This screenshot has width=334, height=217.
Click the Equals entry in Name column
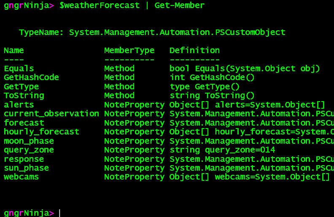[19, 68]
